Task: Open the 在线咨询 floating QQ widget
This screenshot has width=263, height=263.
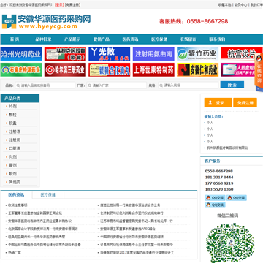Action: [259, 72]
